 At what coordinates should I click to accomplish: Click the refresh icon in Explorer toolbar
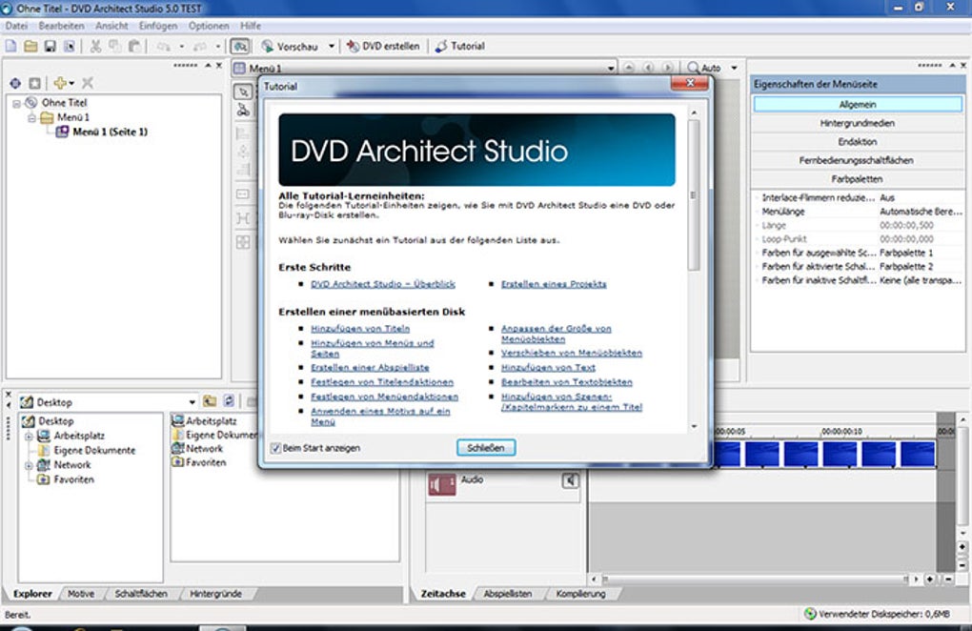click(x=229, y=401)
